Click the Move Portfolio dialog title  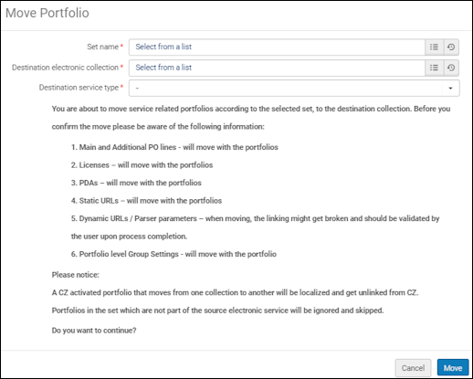pos(47,13)
